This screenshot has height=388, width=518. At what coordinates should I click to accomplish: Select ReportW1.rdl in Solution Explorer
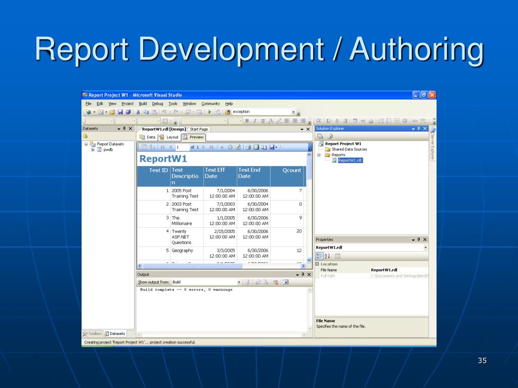click(350, 160)
